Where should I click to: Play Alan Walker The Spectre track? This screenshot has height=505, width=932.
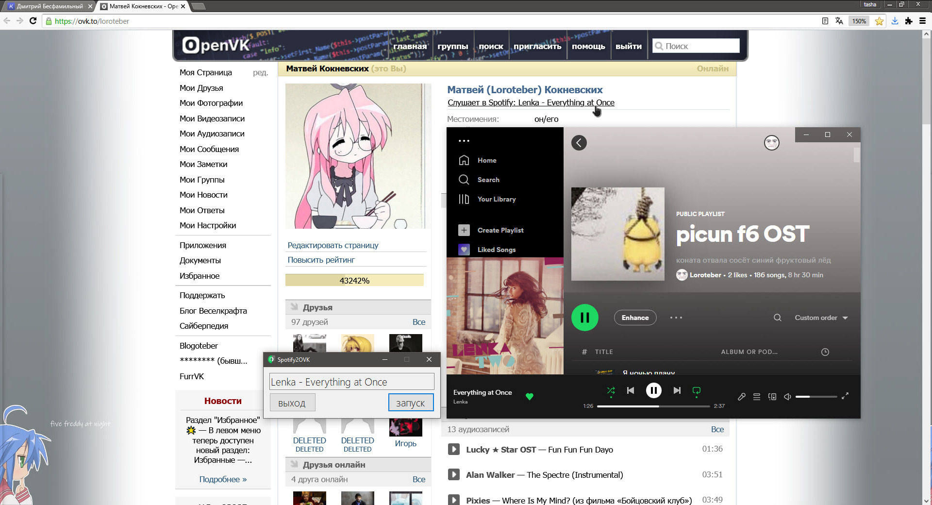pos(453,474)
